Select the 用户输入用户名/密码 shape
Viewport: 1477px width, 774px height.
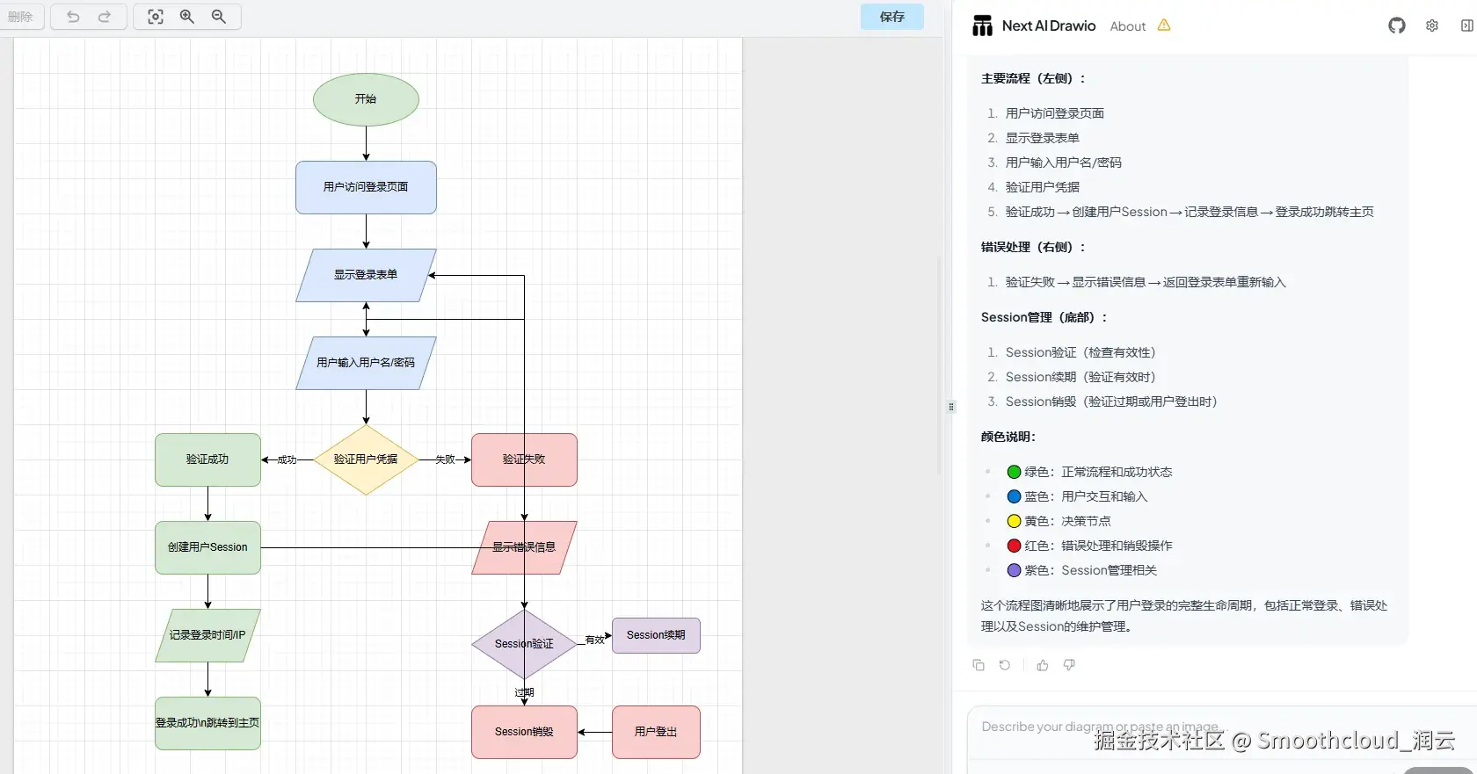pos(366,363)
